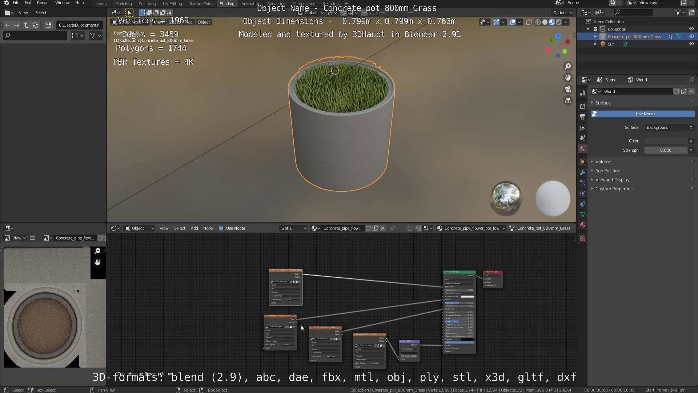Screen dimensions: 698x393
Task: Open the World properties tab icon
Action: click(x=583, y=148)
